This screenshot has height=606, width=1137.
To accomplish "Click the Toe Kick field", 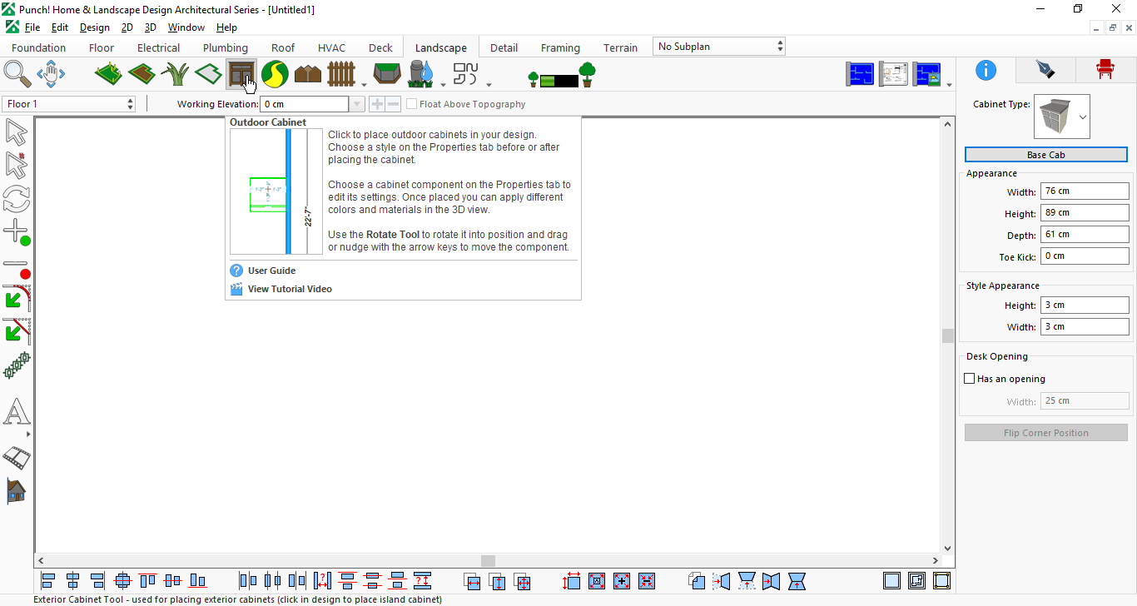I will click(x=1085, y=256).
